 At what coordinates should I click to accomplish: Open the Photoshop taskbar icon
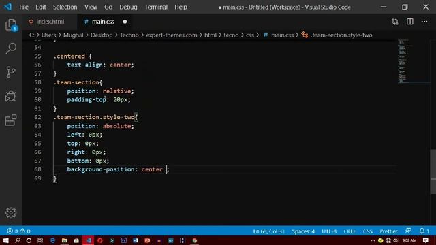(124, 240)
